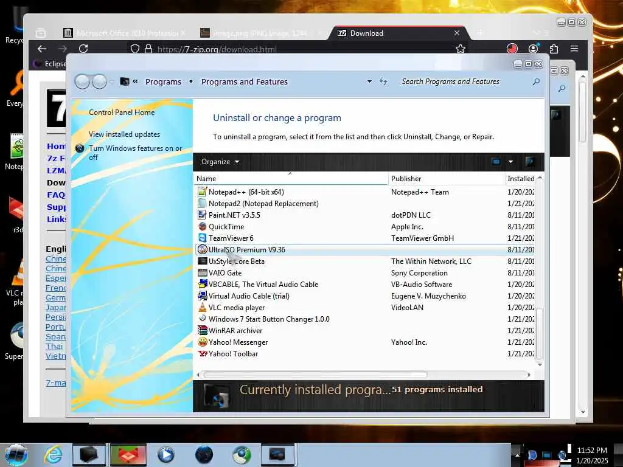Click the Yahoo! Toolbar icon
The height and width of the screenshot is (467, 623).
[x=202, y=353]
